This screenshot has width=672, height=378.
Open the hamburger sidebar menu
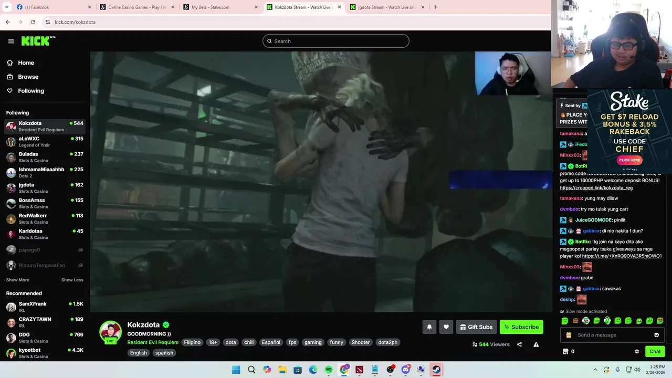[x=11, y=41]
